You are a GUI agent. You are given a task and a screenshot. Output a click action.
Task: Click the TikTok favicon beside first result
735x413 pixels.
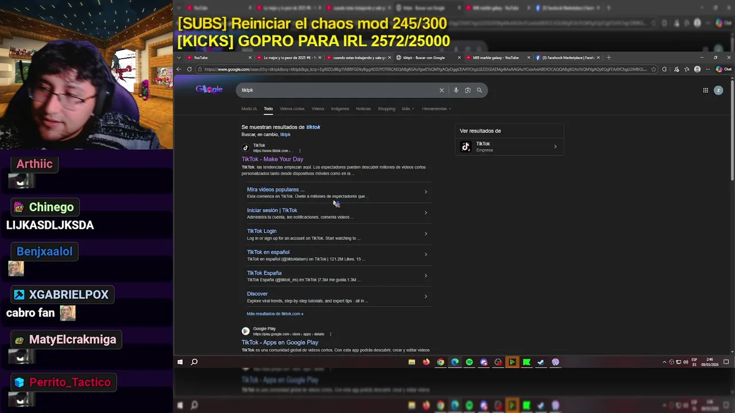[245, 148]
